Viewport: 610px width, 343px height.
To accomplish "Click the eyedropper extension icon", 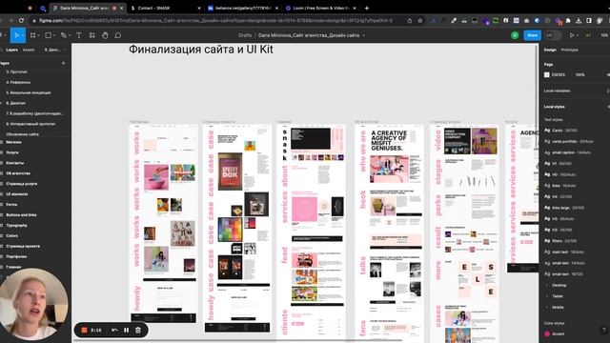I will point(454,20).
